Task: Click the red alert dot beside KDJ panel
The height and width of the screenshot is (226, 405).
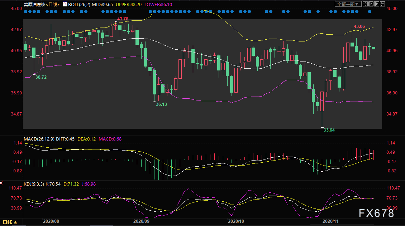Action: pos(1,183)
